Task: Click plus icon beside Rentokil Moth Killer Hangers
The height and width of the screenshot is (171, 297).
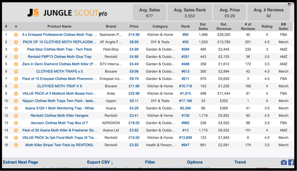Action: 16,116
